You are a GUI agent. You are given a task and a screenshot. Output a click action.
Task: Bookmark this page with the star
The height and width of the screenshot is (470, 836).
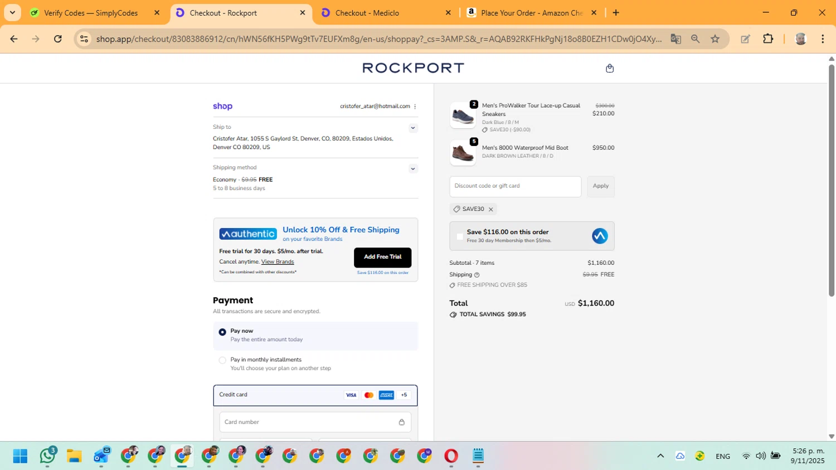[715, 38]
